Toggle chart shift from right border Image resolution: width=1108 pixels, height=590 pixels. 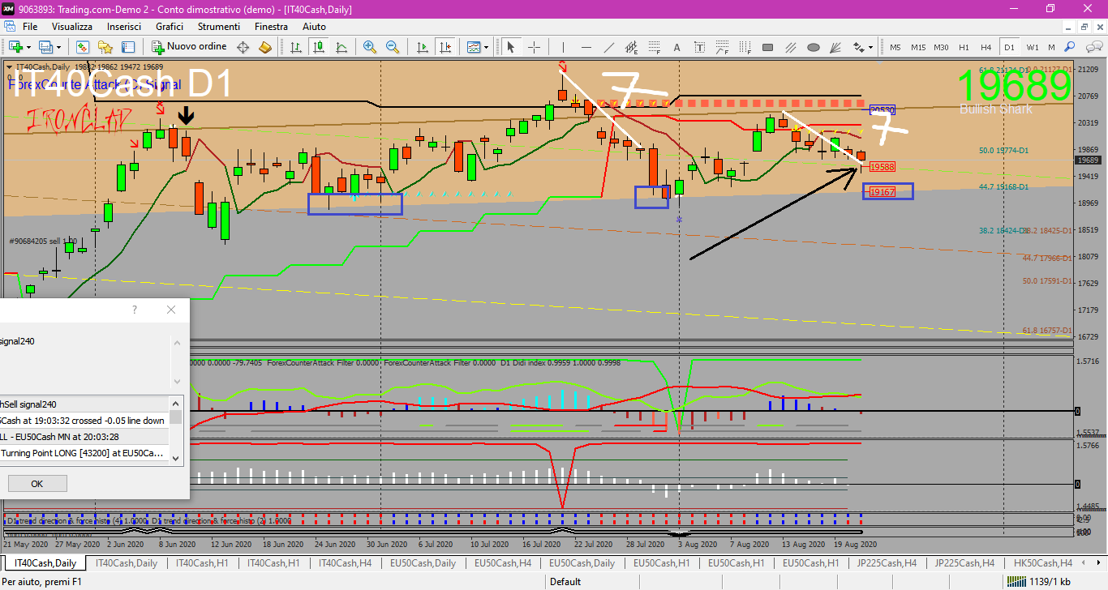(x=444, y=47)
